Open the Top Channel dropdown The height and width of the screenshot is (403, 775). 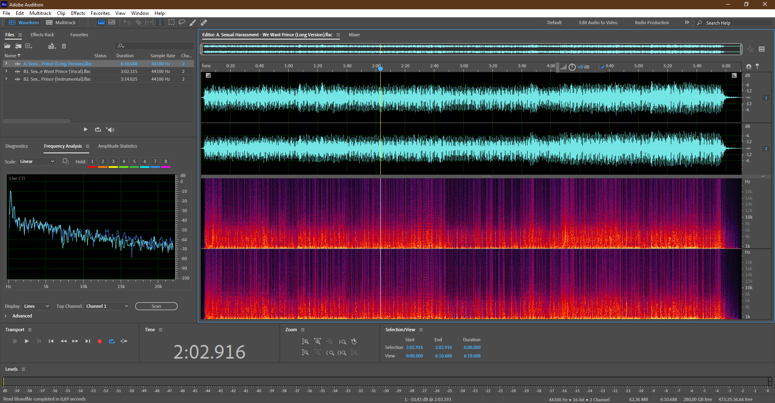point(107,306)
